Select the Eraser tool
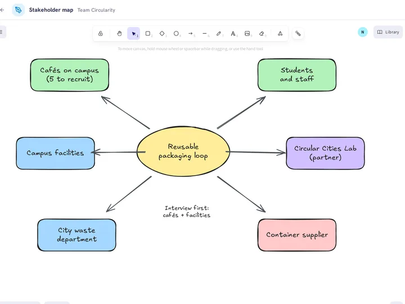The height and width of the screenshot is (304, 405). (262, 33)
